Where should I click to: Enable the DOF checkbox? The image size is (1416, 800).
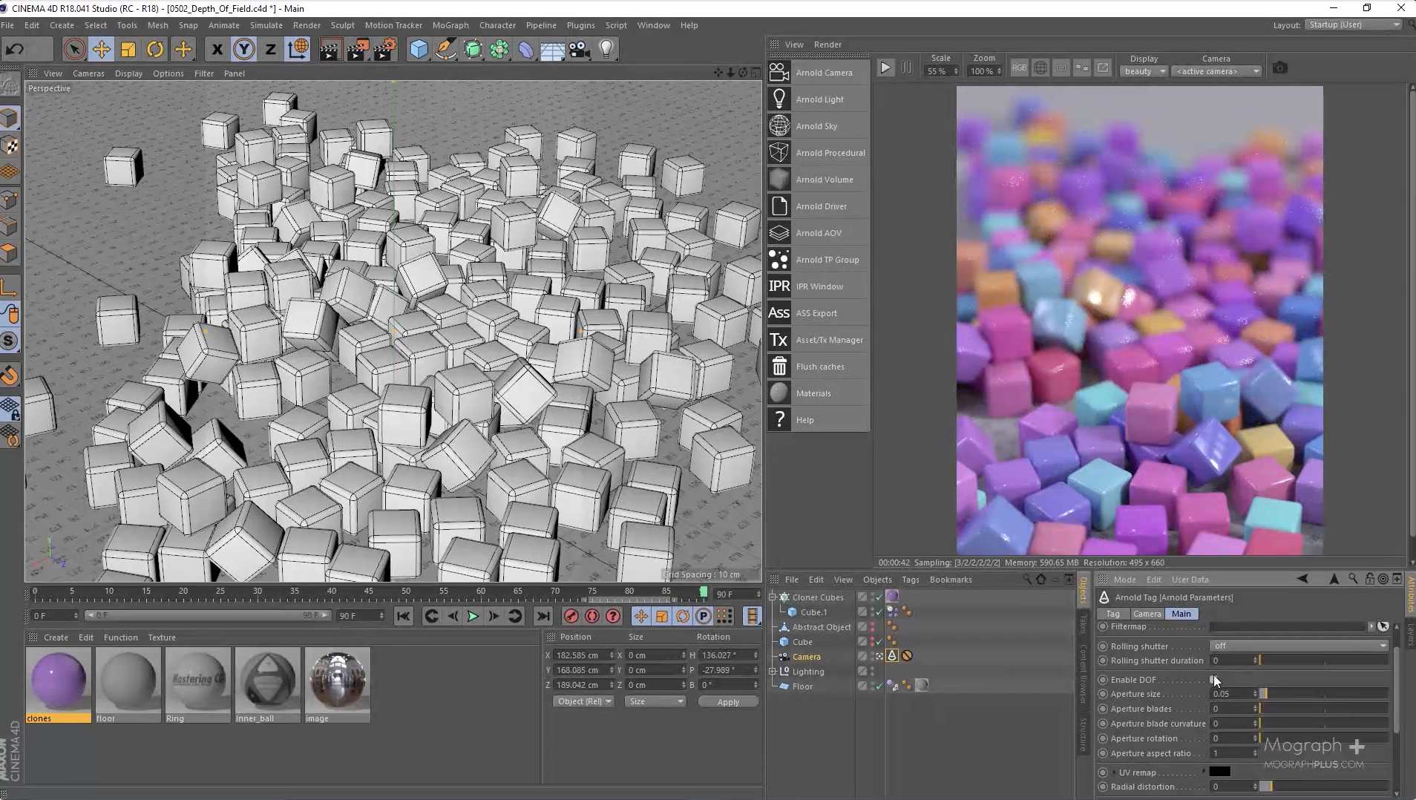coord(1213,680)
